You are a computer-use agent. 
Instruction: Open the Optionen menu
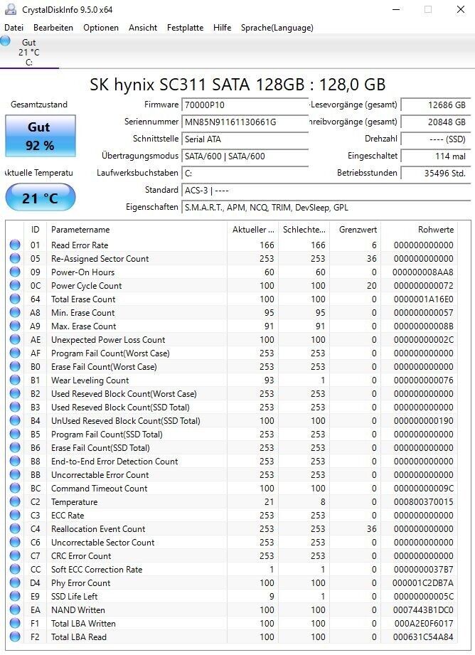point(101,28)
